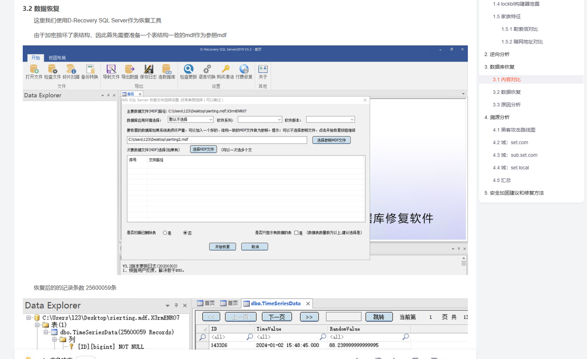
Task: Click outline link 4.5 汇总
Action: click(x=502, y=180)
